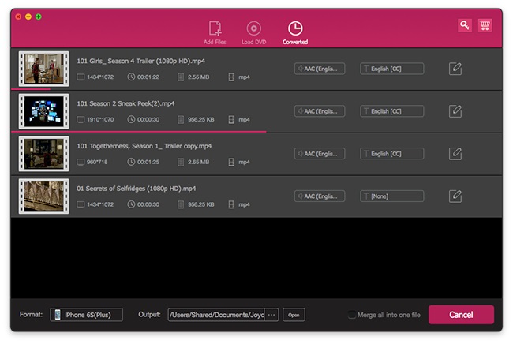Open the shopping cart purchase icon

click(x=485, y=25)
